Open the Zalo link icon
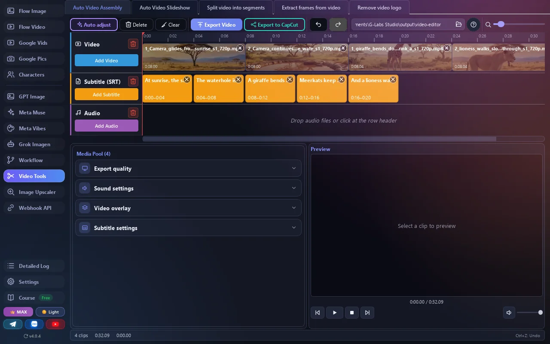This screenshot has width=550, height=344. coord(34,324)
